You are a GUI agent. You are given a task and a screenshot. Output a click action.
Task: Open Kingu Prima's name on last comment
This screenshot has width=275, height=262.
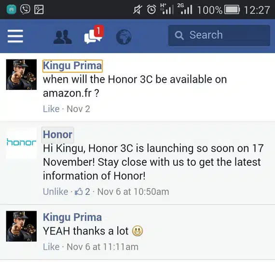[x=72, y=217]
